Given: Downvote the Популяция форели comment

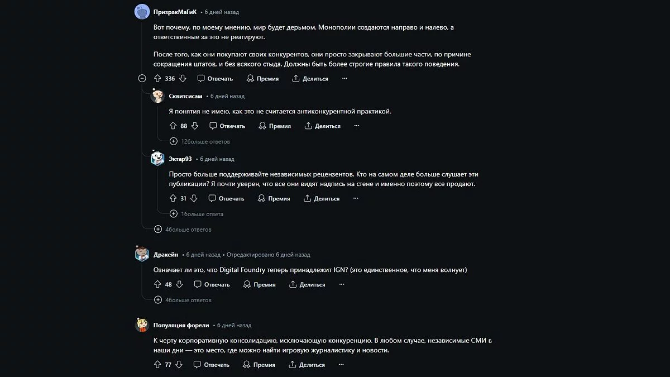Looking at the screenshot, I should [179, 365].
